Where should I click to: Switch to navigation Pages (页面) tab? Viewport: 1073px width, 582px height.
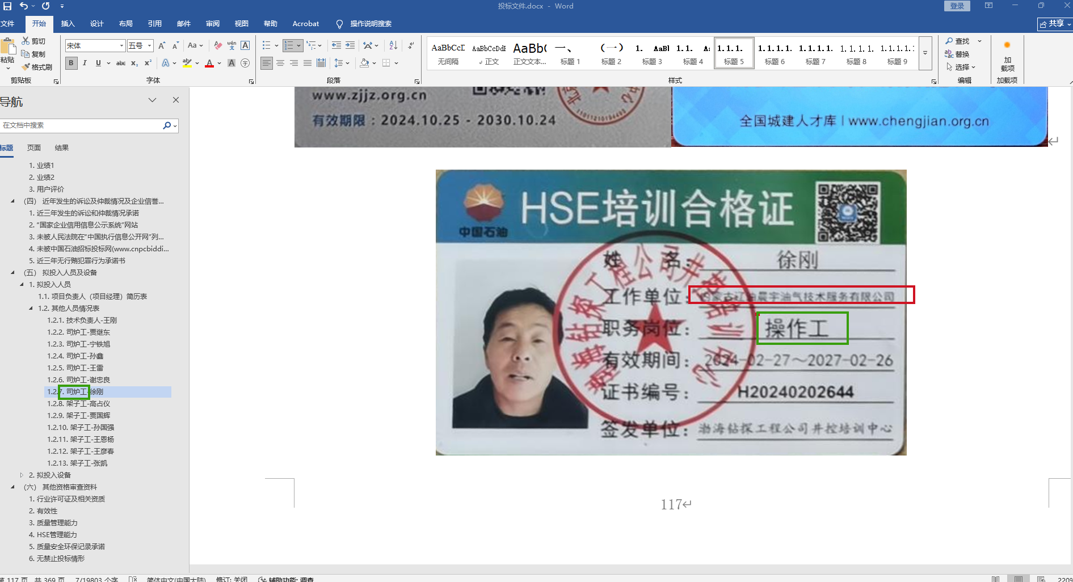[34, 147]
